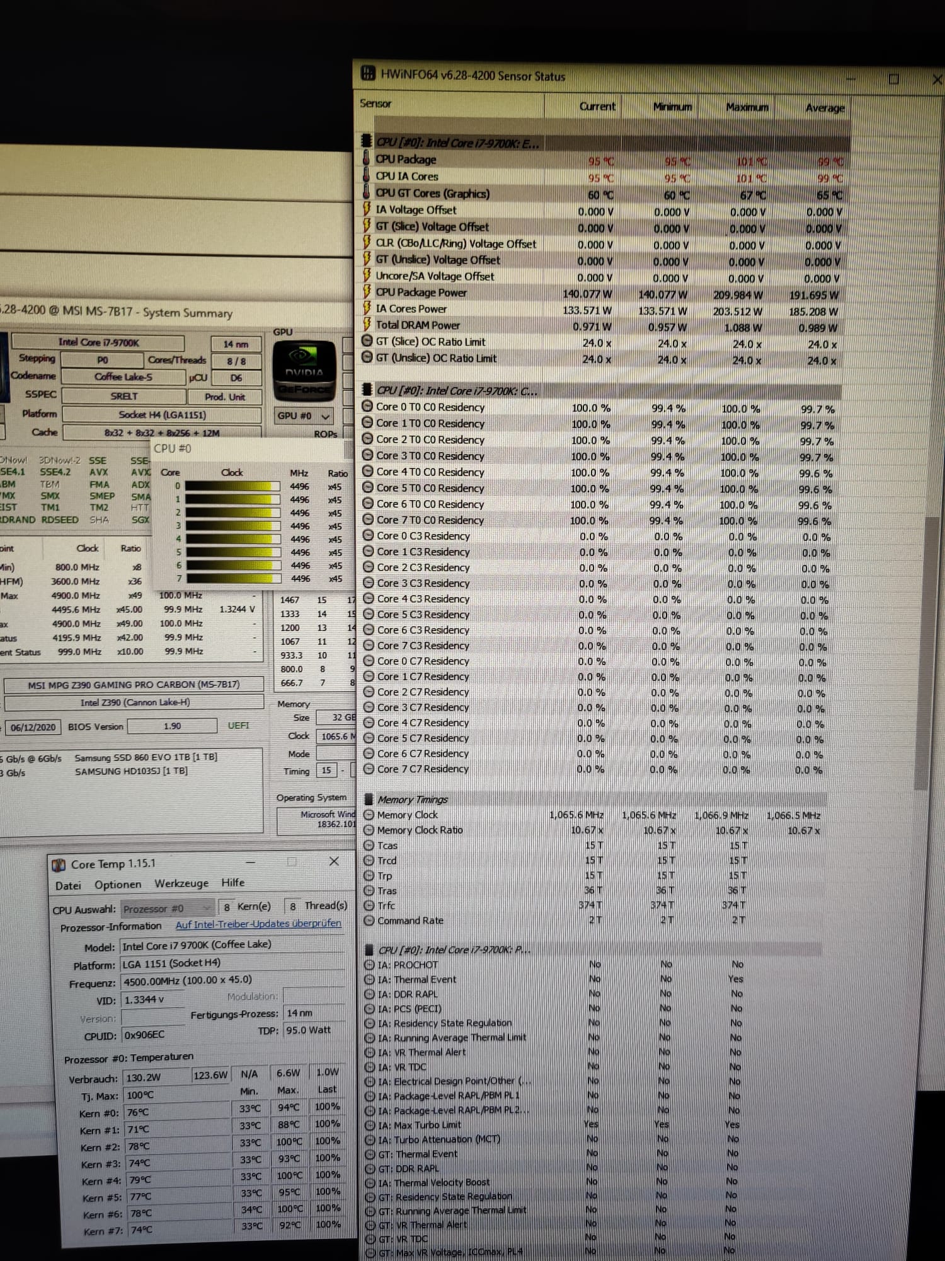Minimize the Core Temp window
The width and height of the screenshot is (945, 1261).
(250, 862)
